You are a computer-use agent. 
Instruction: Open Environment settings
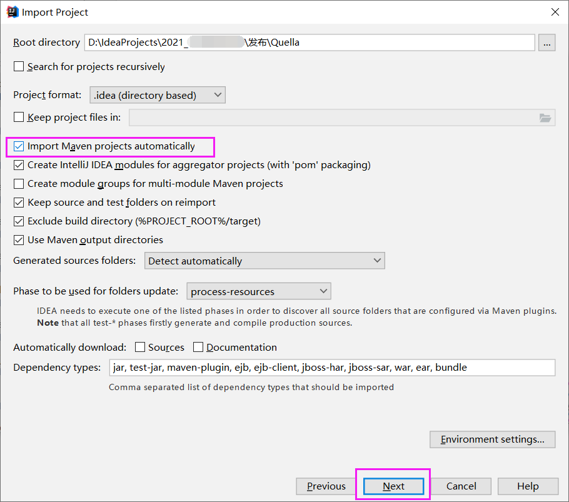492,439
